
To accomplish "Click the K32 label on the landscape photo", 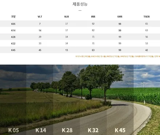I will pos(93,130).
